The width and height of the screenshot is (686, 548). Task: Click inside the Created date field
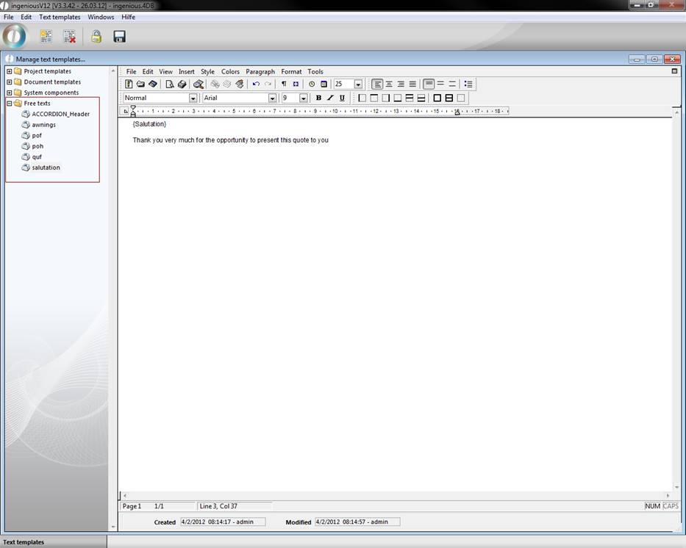click(222, 522)
